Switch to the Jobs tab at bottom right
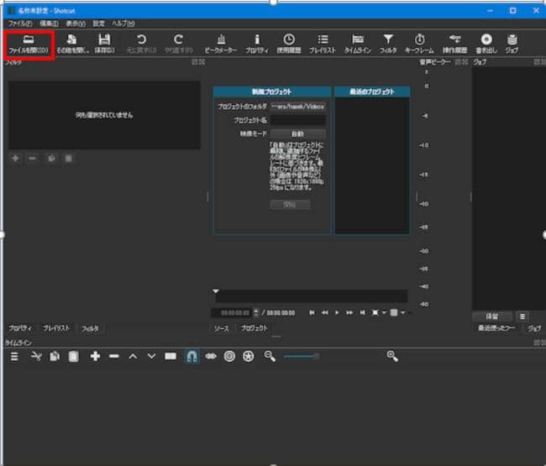The width and height of the screenshot is (546, 466). pos(534,328)
